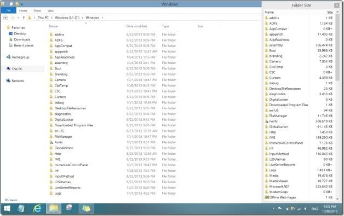Screen dimensions: 344x216
Task: Close the Folder Size window
Action: click(x=336, y=5)
